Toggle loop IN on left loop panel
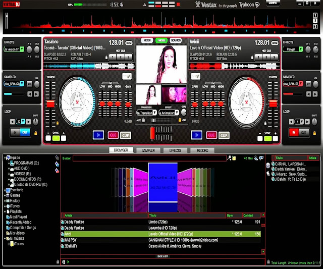 [x=15, y=132]
